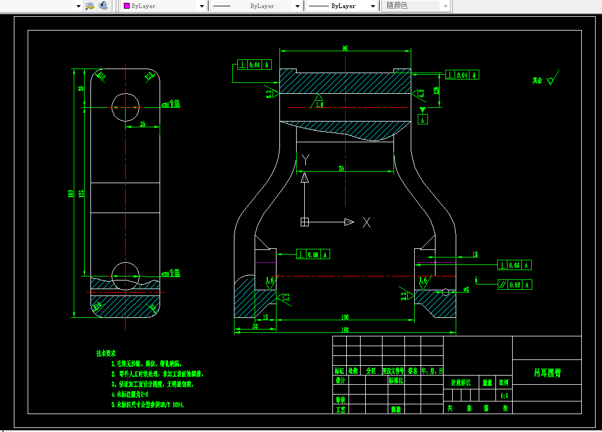Select the '100' dimension text
Image resolution: width=602 pixels, height=432 pixels.
(x=344, y=317)
